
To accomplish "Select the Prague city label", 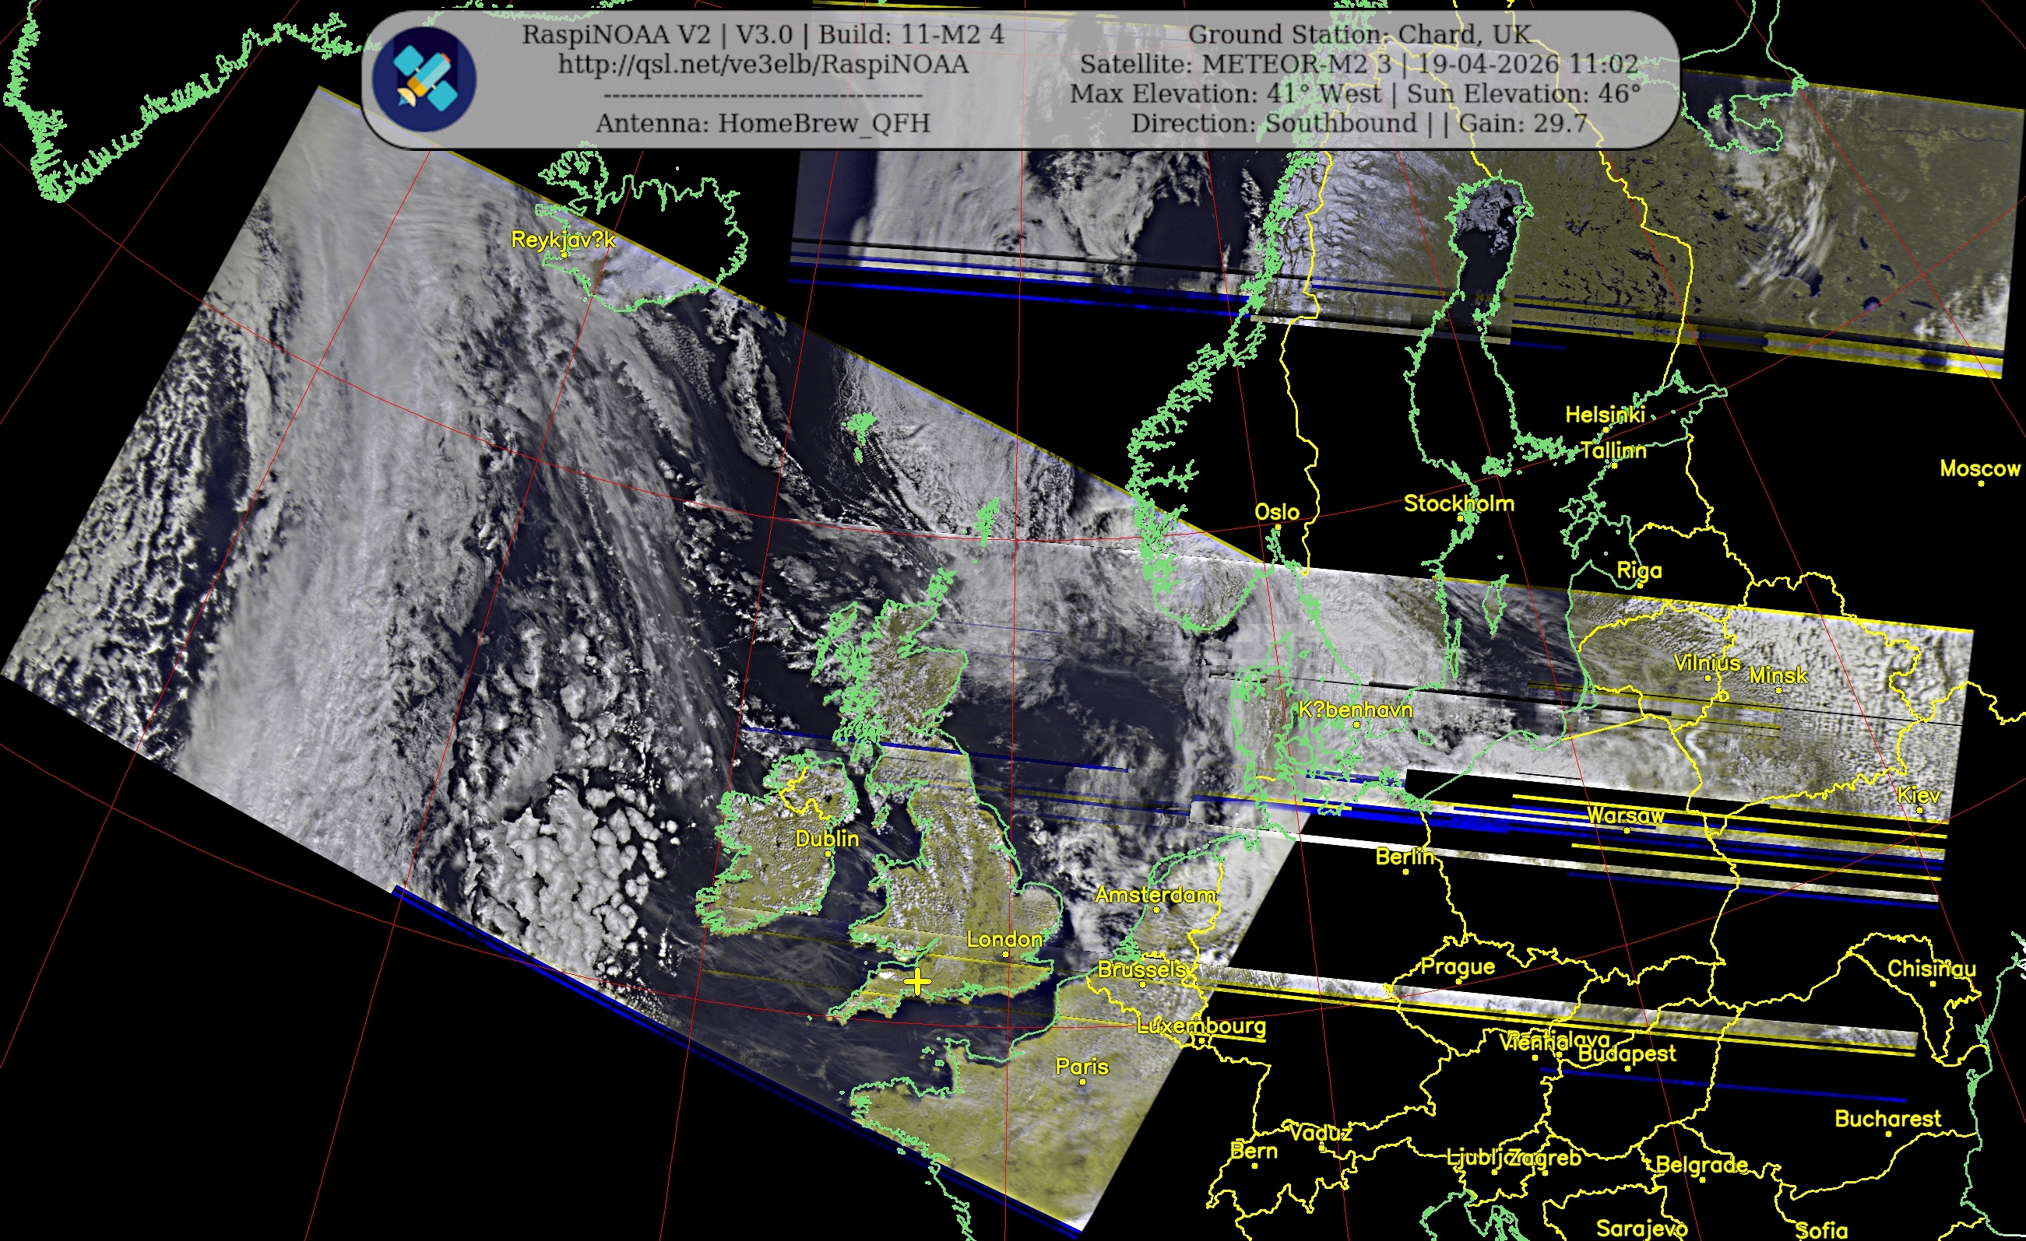I will click(1457, 966).
